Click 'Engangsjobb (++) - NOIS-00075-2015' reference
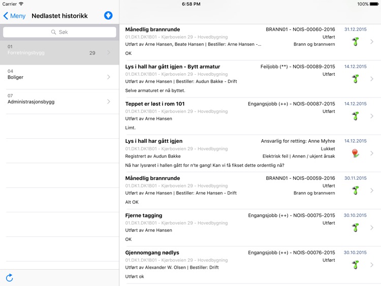This screenshot has width=381, height=286. (292, 215)
